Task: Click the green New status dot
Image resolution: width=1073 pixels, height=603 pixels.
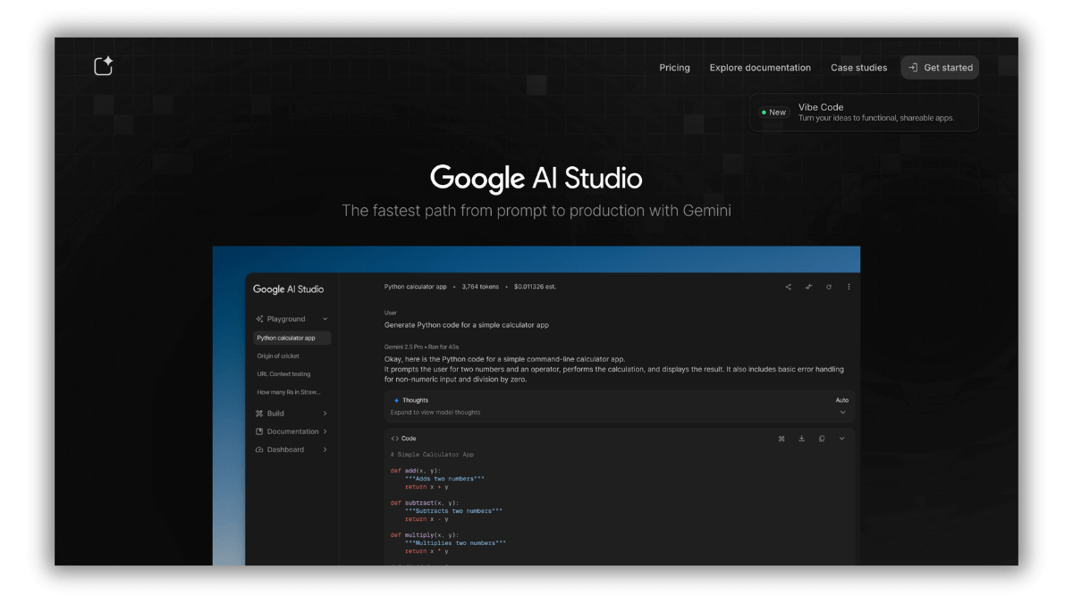Action: (x=764, y=113)
